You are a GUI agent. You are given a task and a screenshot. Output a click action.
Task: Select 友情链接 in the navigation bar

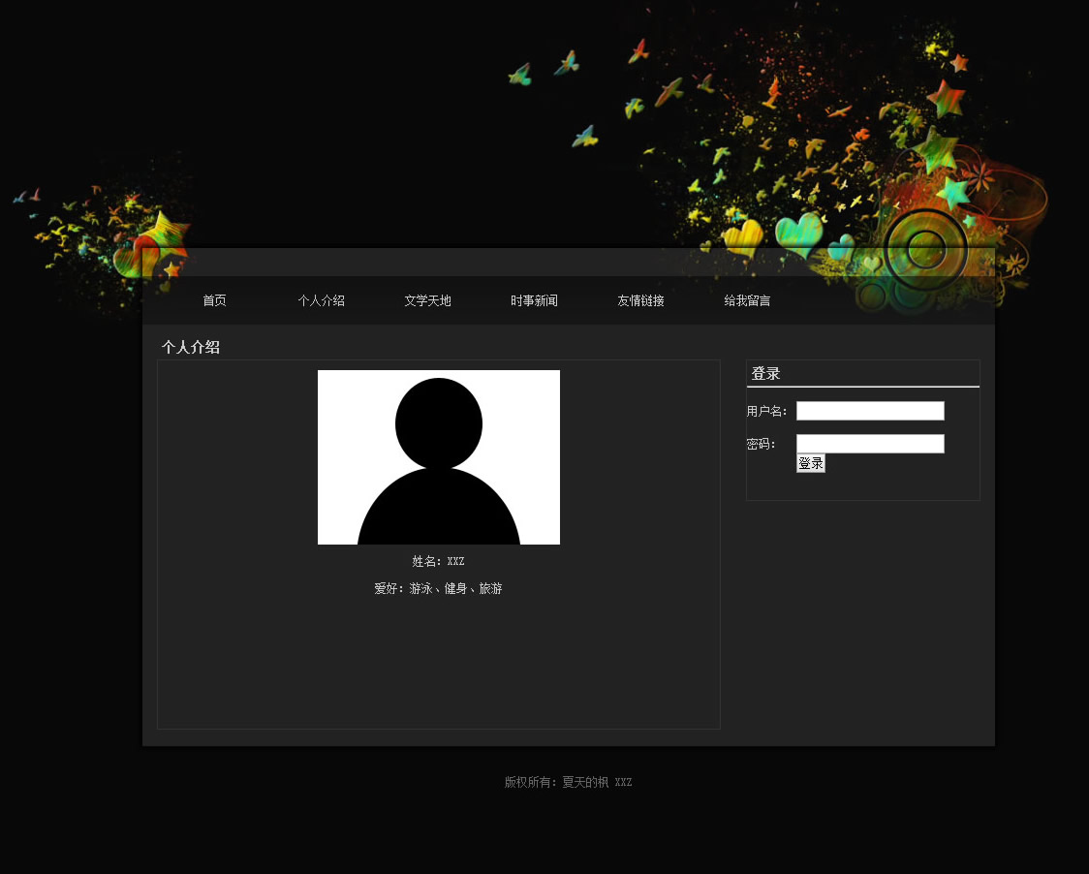tap(640, 300)
